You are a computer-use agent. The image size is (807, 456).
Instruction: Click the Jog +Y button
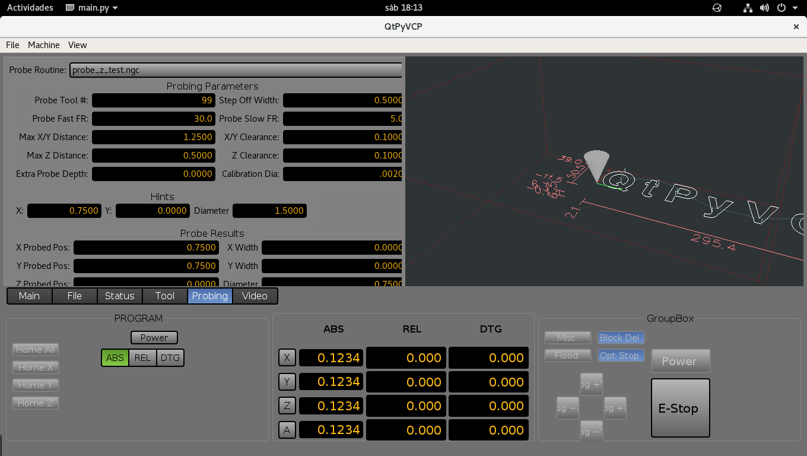[x=592, y=384]
